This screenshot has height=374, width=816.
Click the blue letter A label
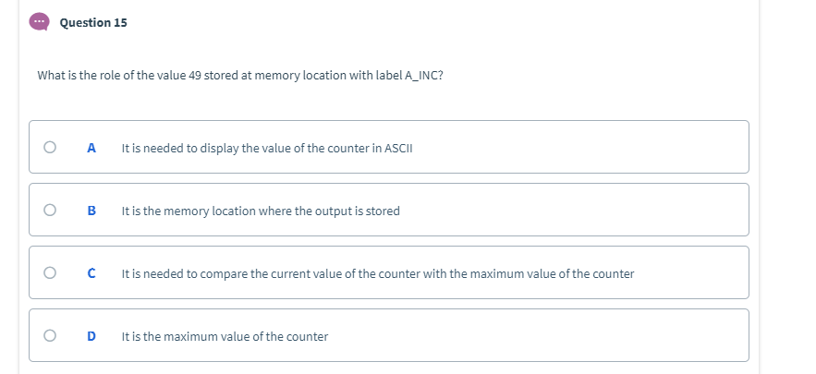pyautogui.click(x=91, y=149)
